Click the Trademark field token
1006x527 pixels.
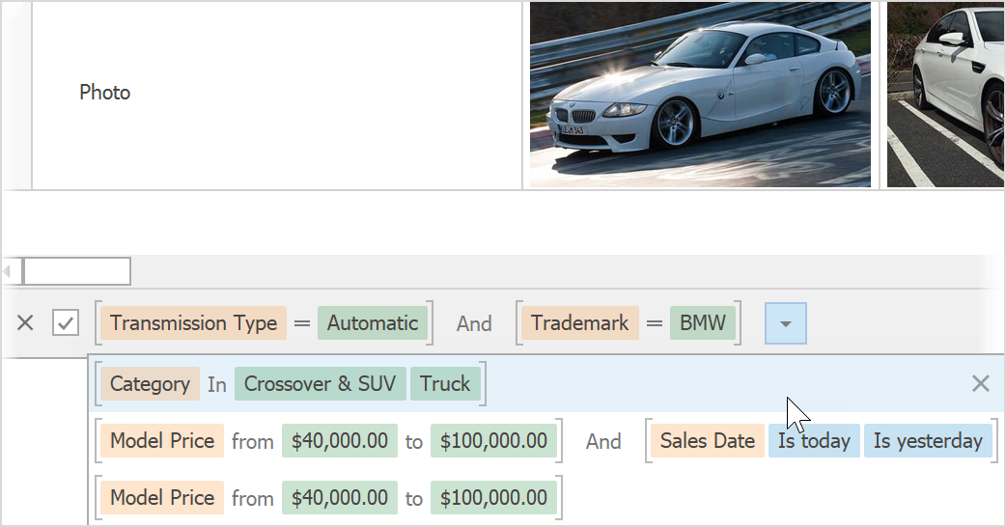(579, 323)
